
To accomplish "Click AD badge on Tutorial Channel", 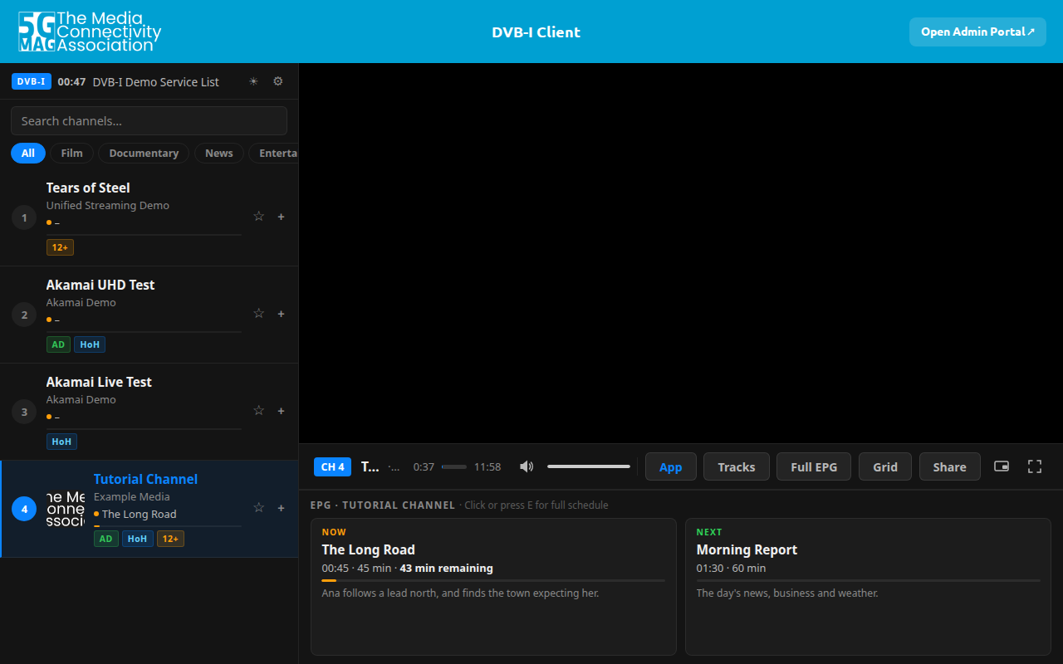I will tap(105, 539).
